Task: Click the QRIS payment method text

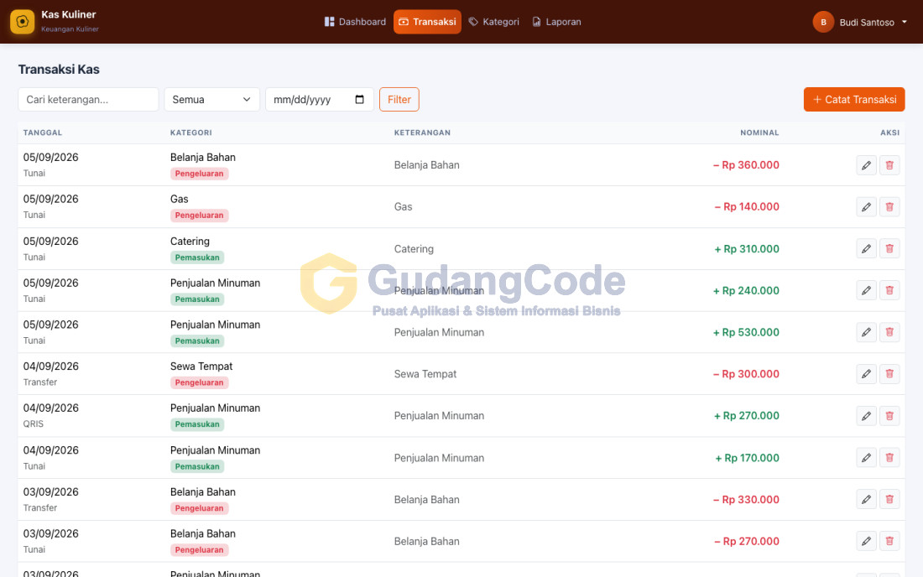Action: pyautogui.click(x=34, y=424)
